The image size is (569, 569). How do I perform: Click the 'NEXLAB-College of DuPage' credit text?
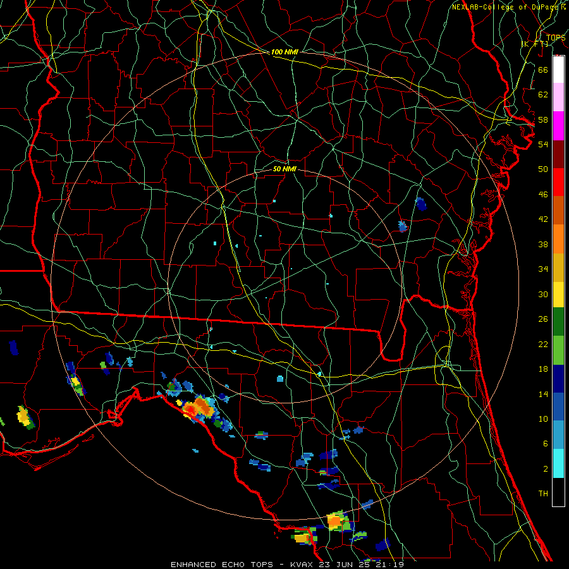pyautogui.click(x=505, y=7)
